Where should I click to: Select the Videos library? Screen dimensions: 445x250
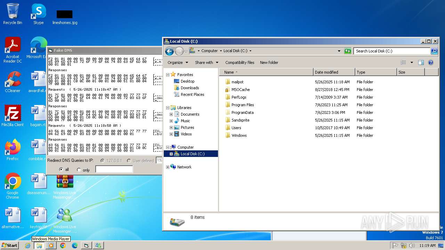tap(186, 134)
